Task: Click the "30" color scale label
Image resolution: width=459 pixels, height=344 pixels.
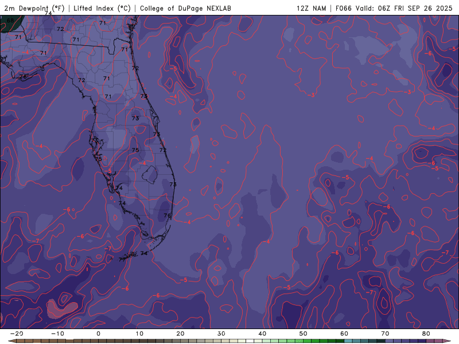Action: point(221,334)
